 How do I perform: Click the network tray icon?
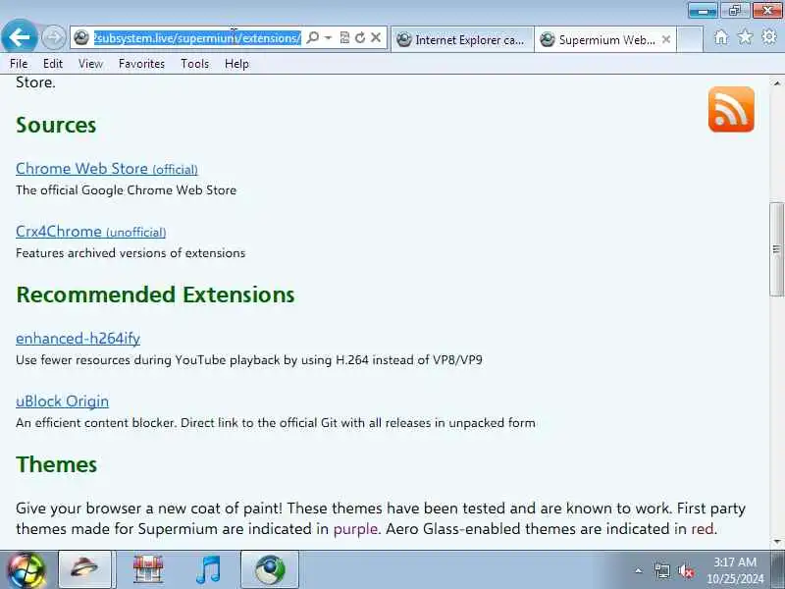tap(661, 570)
